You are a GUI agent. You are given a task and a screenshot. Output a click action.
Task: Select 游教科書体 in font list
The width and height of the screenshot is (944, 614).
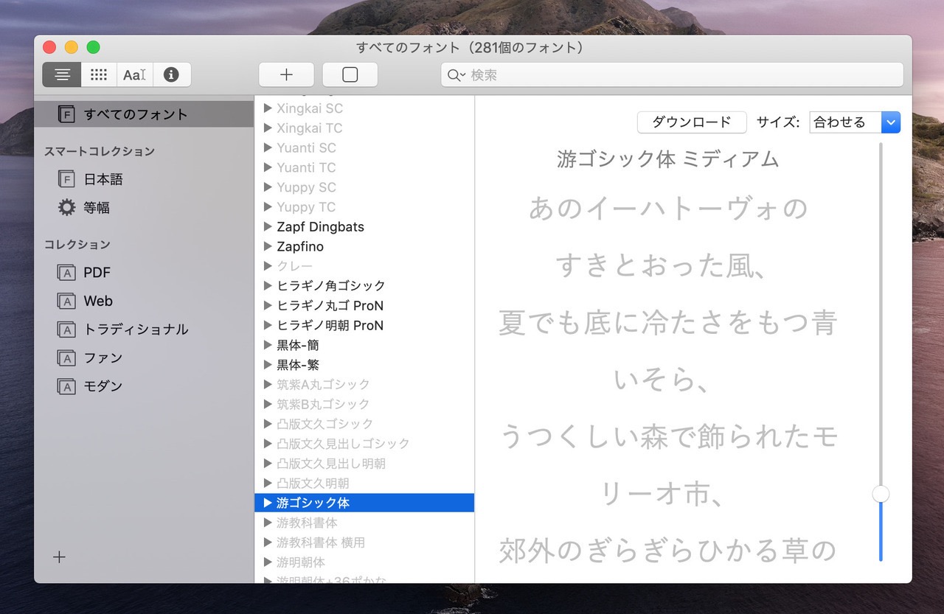click(x=364, y=523)
